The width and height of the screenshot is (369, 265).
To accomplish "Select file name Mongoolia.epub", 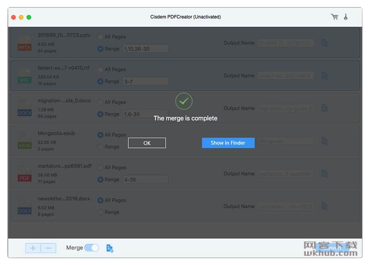I will coord(56,133).
